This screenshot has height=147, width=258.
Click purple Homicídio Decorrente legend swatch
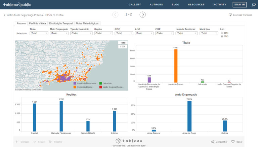[75, 83]
